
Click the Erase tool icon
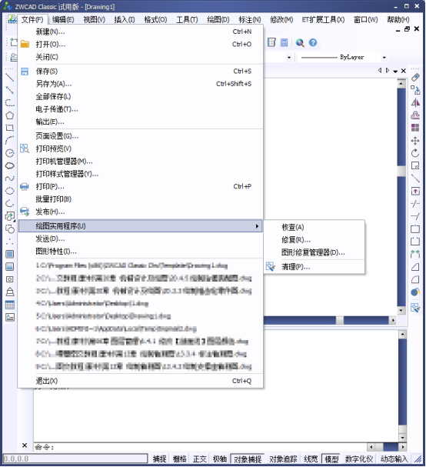(x=415, y=78)
